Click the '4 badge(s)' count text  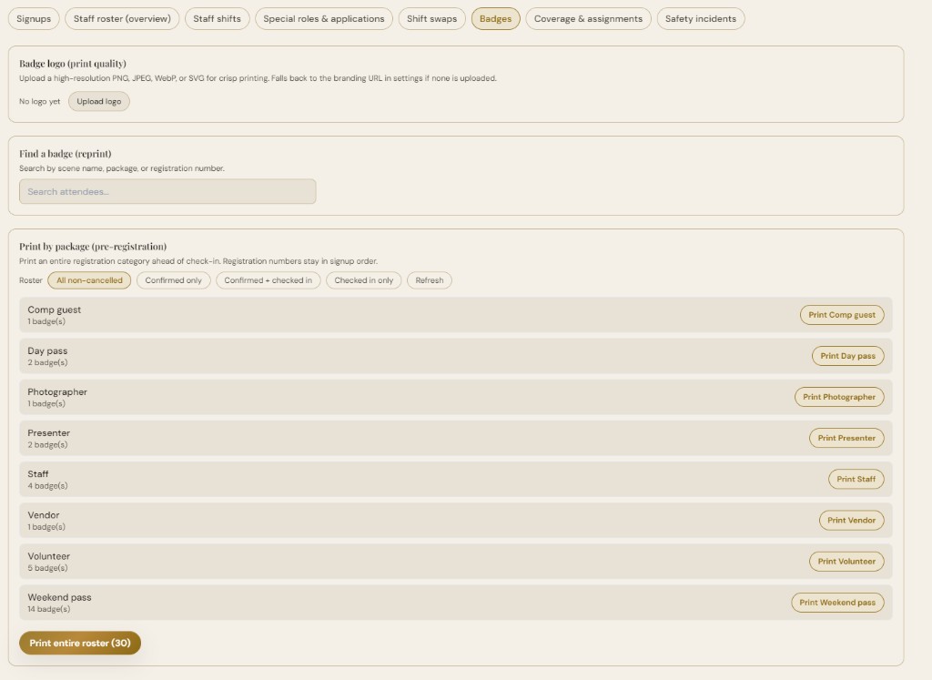point(47,485)
